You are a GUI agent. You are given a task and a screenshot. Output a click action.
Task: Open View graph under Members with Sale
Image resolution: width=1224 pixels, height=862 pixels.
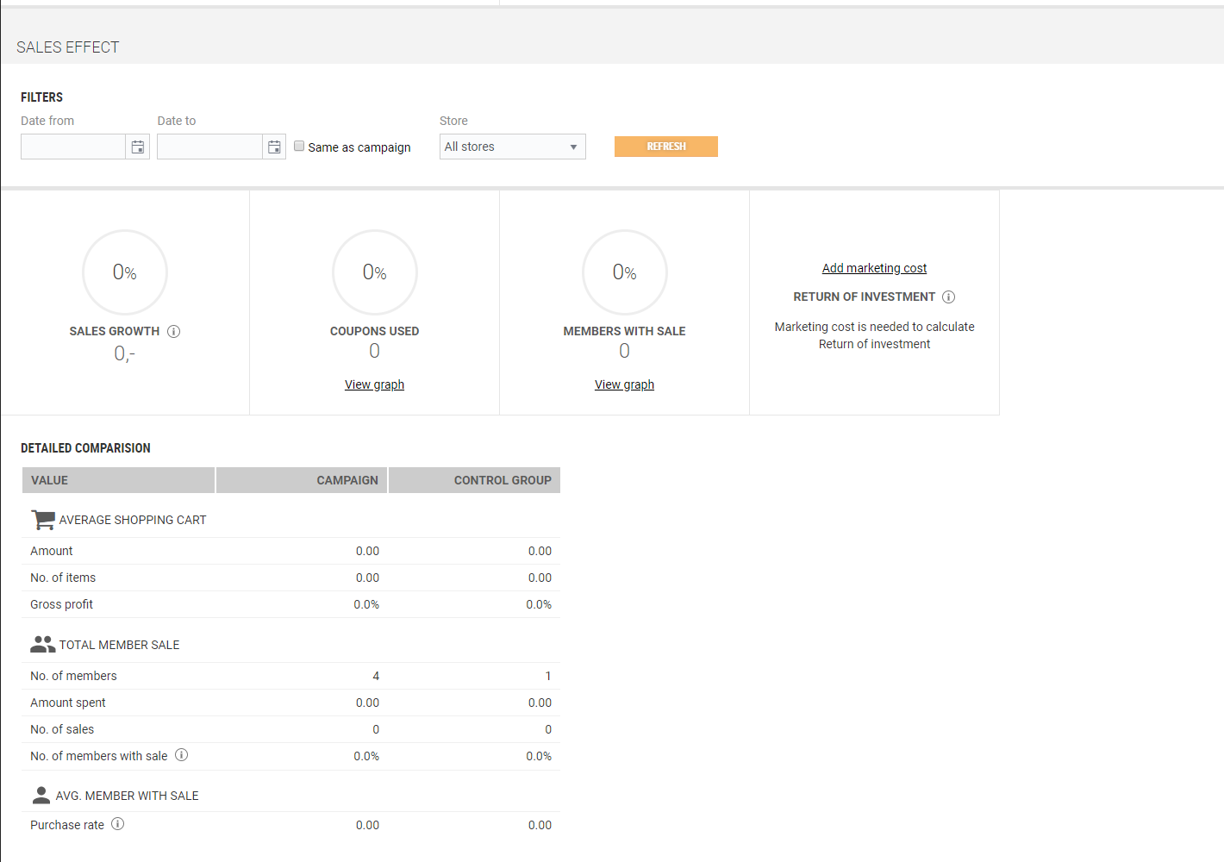tap(624, 384)
